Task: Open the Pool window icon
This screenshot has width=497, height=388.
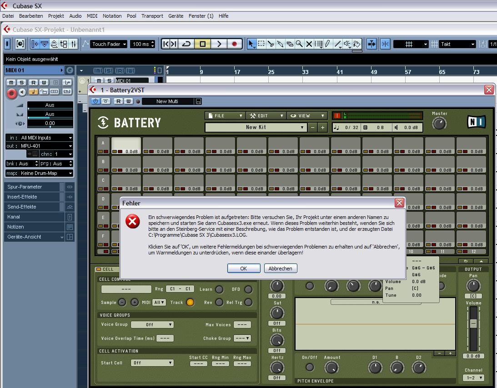Action: (64, 44)
